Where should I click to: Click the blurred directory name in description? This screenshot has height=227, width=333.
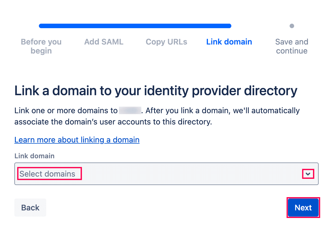coord(130,110)
